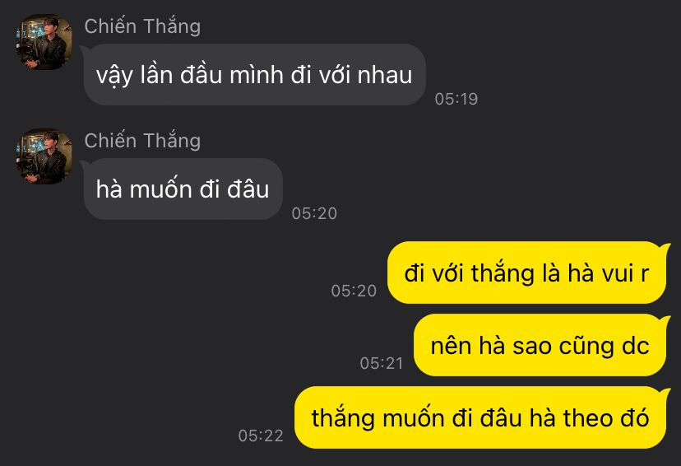Tap the second Chiến Thắng sender name
This screenshot has width=681, height=466.
click(142, 141)
